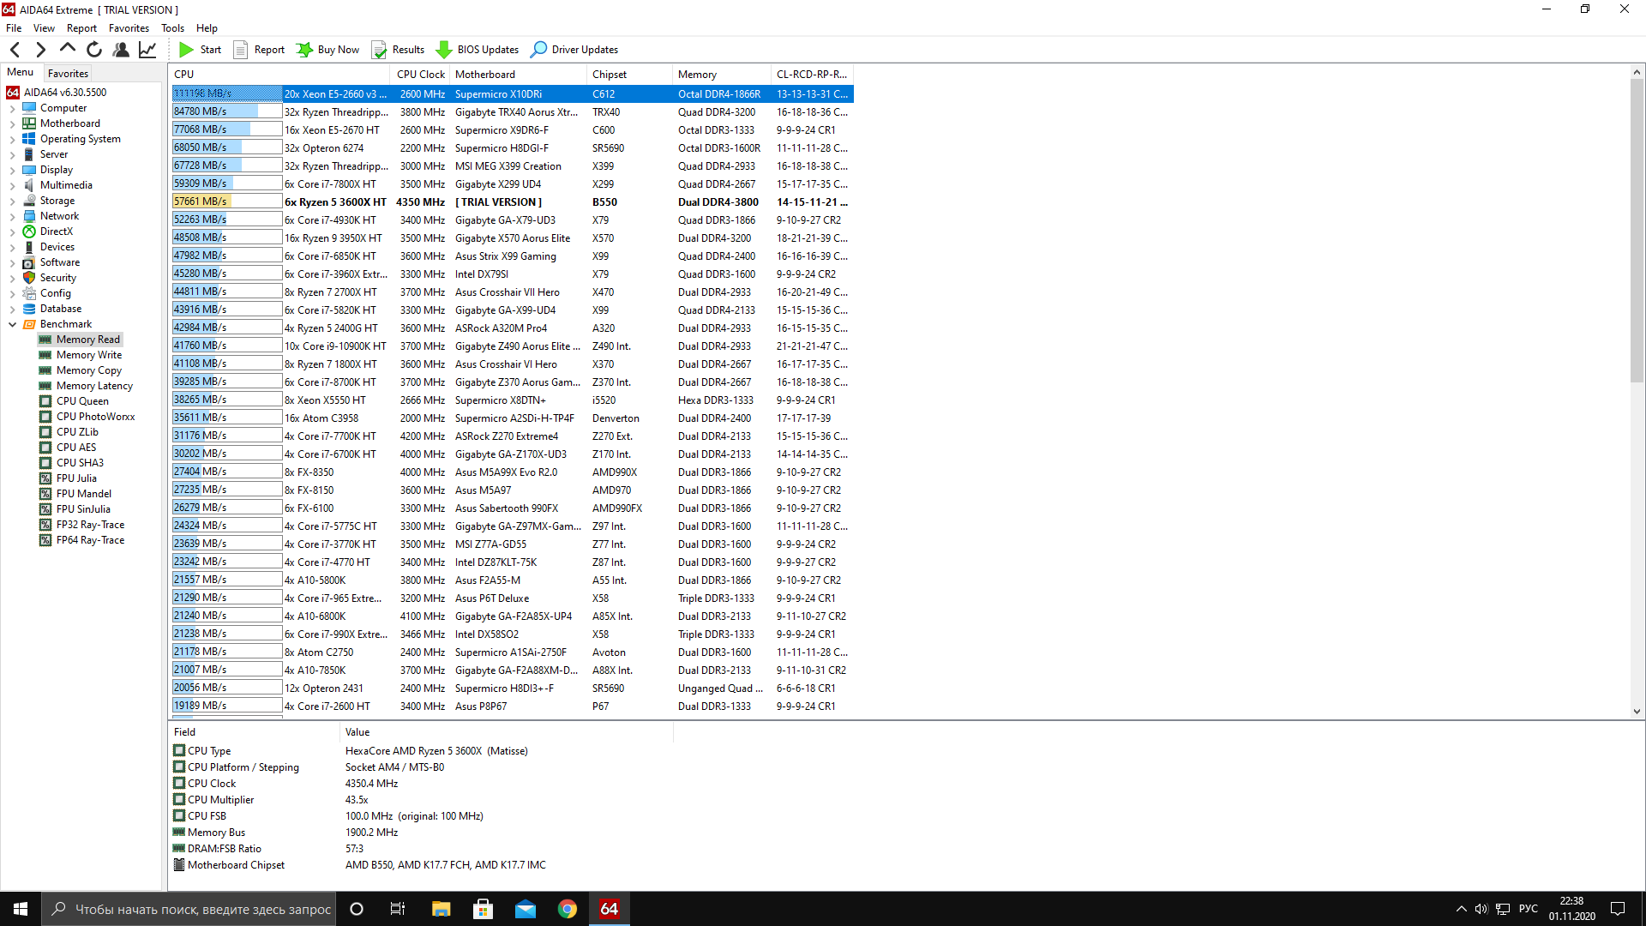Open the user icon in toolbar
The height and width of the screenshot is (926, 1646).
coord(121,50)
